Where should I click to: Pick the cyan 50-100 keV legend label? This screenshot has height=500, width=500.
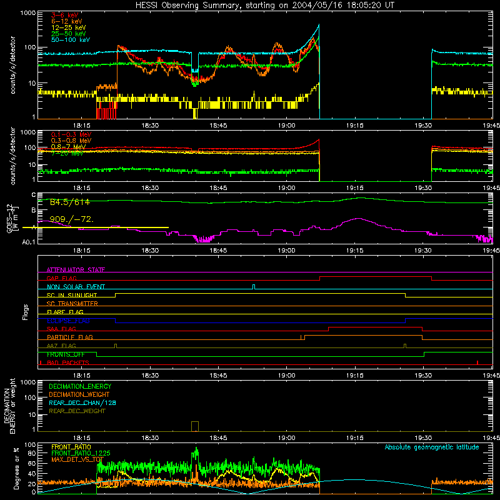(x=70, y=39)
